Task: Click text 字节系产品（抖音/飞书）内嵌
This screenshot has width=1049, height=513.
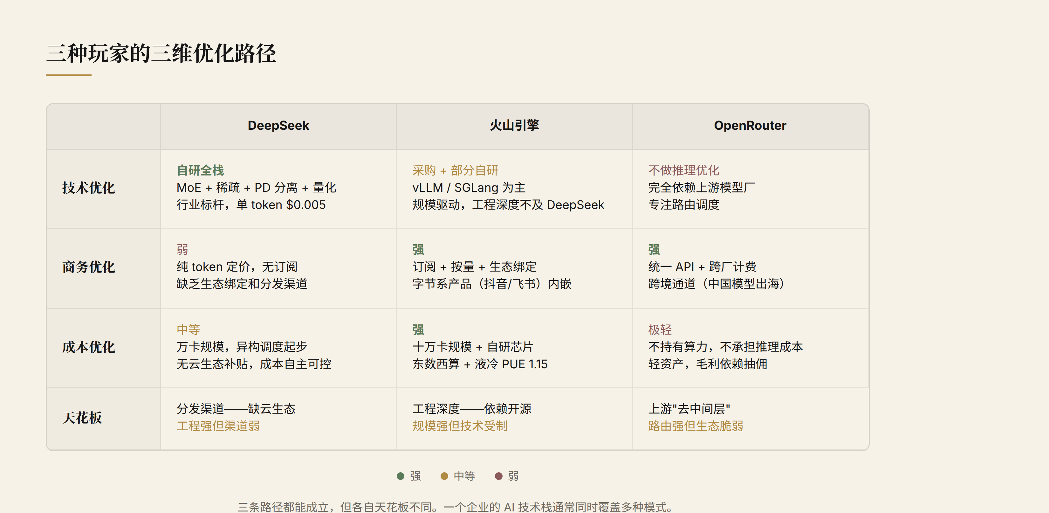Action: click(491, 284)
